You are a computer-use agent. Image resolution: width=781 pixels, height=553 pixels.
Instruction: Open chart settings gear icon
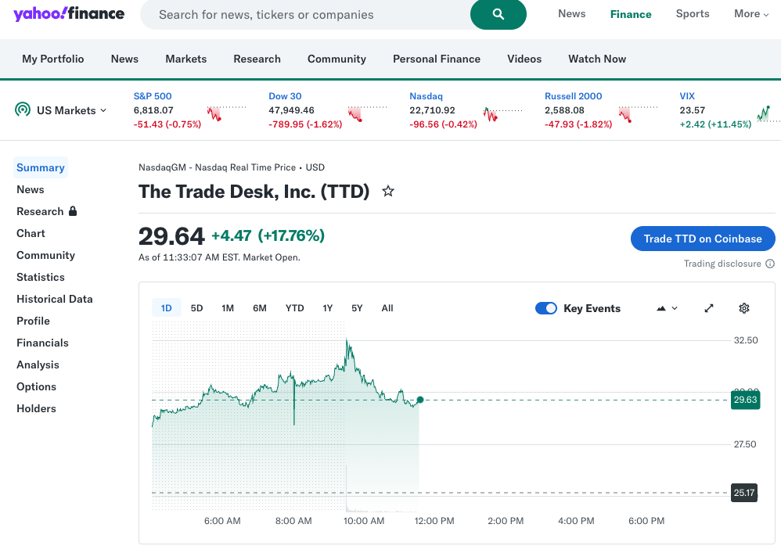coord(744,308)
